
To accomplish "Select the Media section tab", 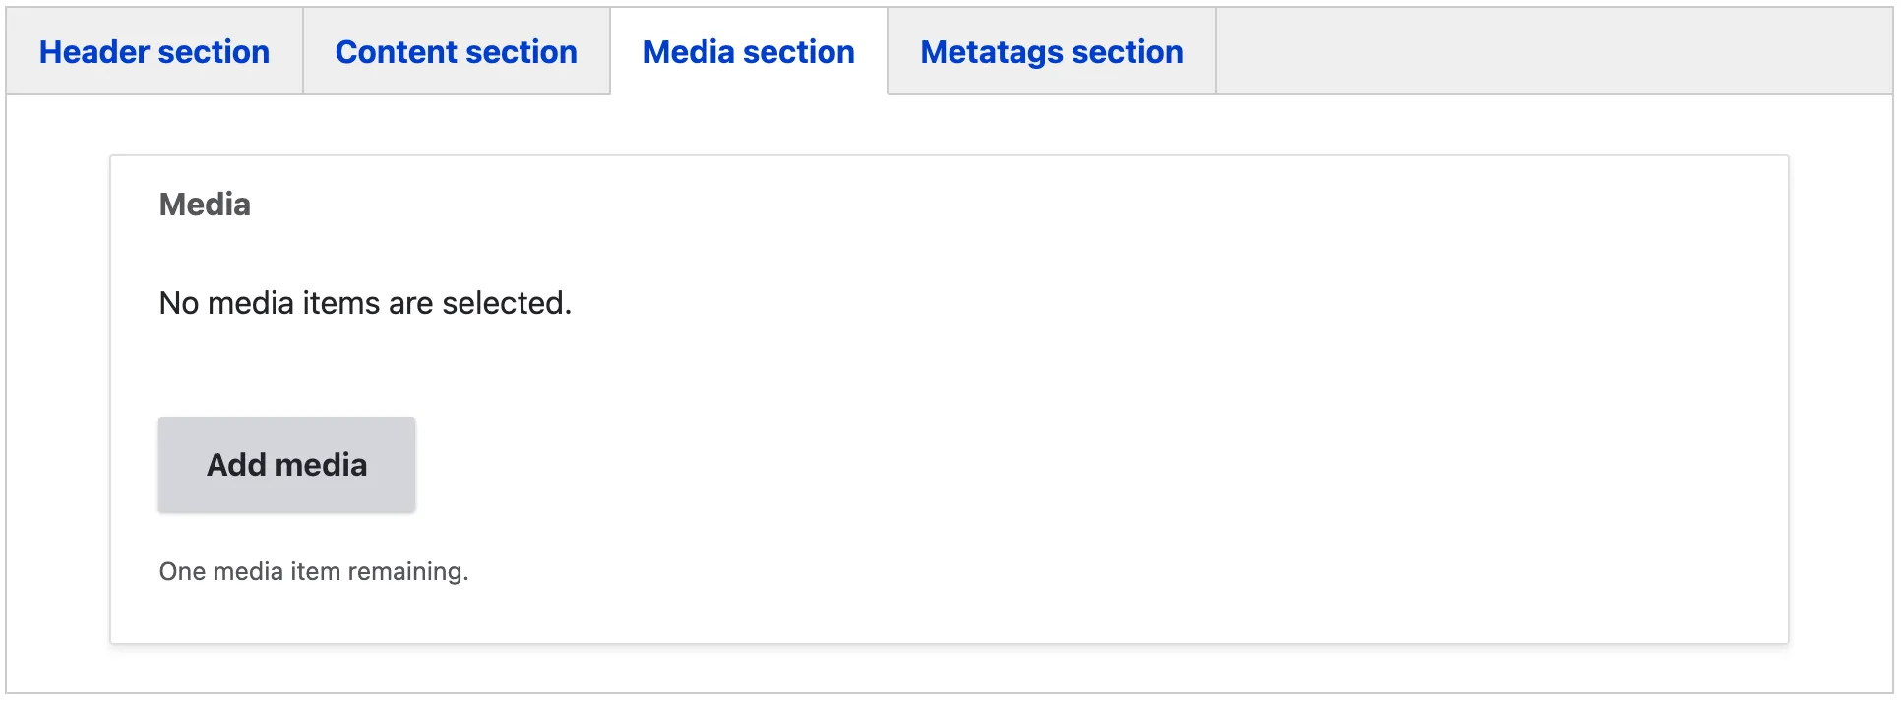I will click(x=749, y=52).
